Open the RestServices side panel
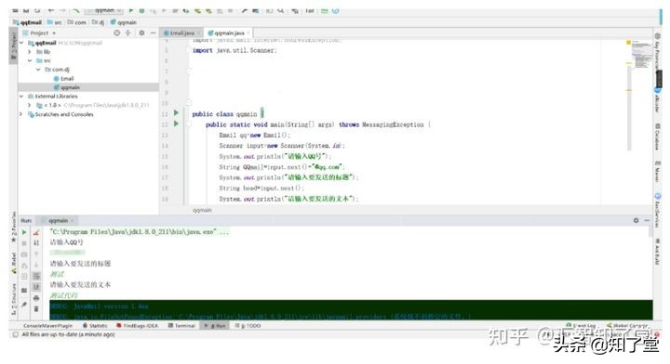 [658, 209]
